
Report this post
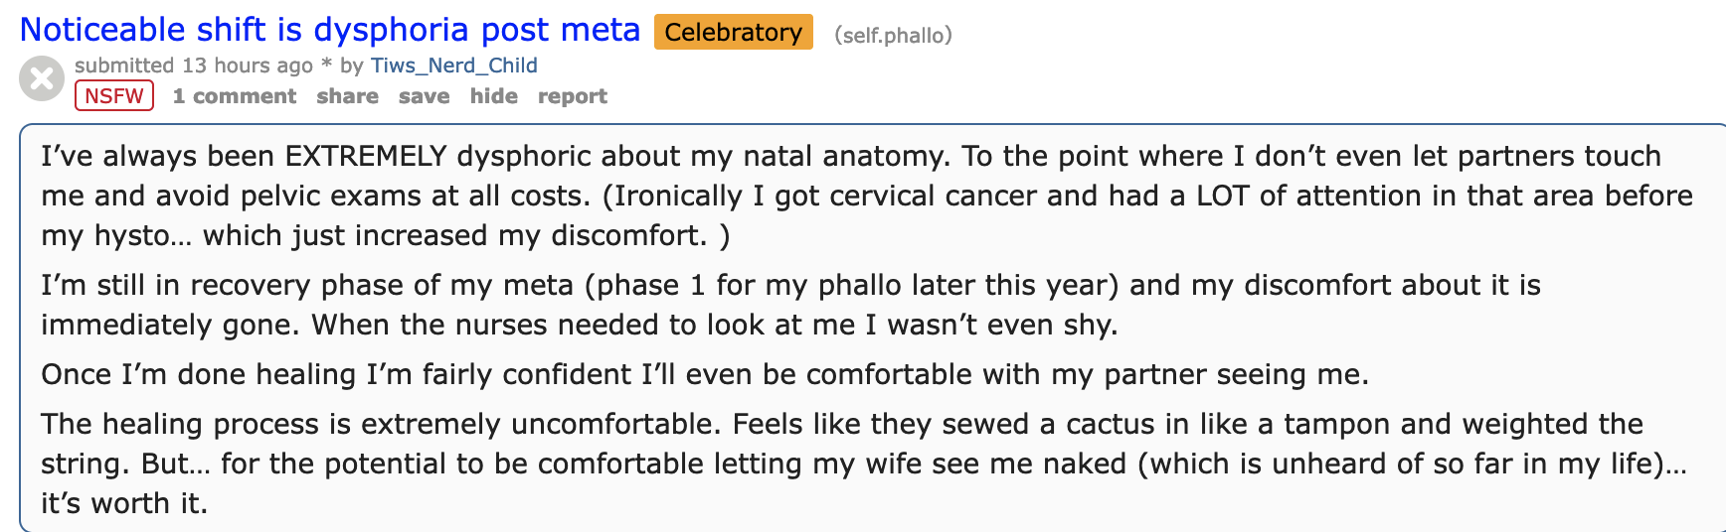click(x=572, y=96)
